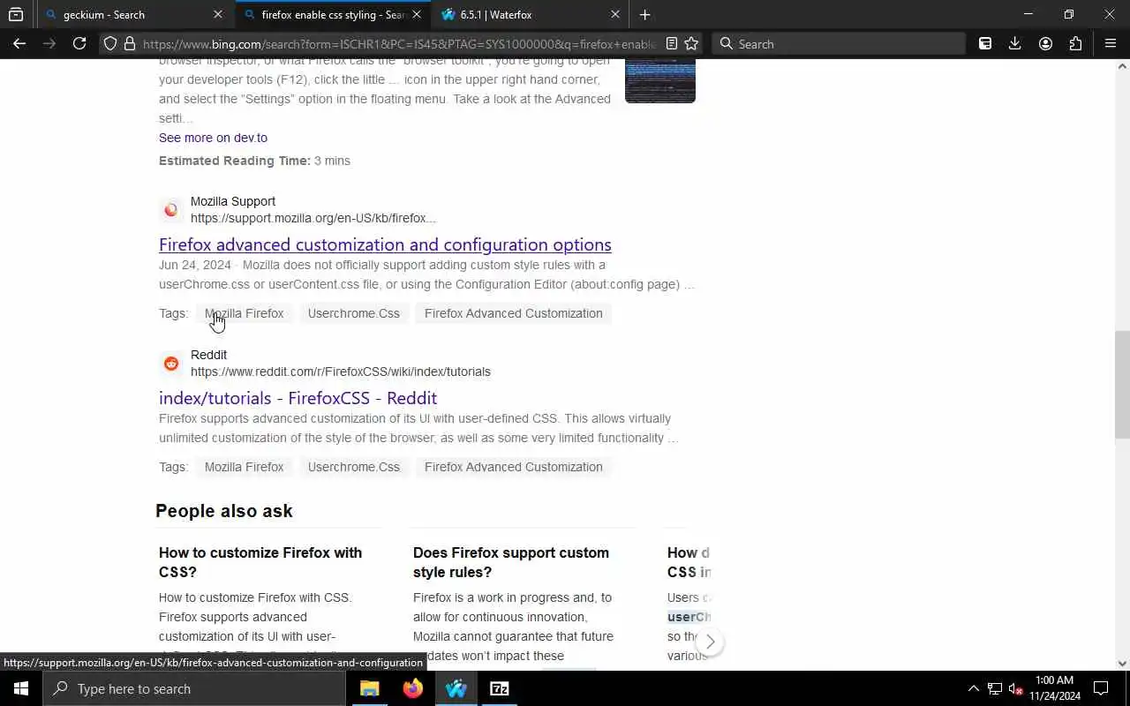Click the Mozilla Support favicon
Viewport: 1130px width, 706px height.
[x=171, y=210]
